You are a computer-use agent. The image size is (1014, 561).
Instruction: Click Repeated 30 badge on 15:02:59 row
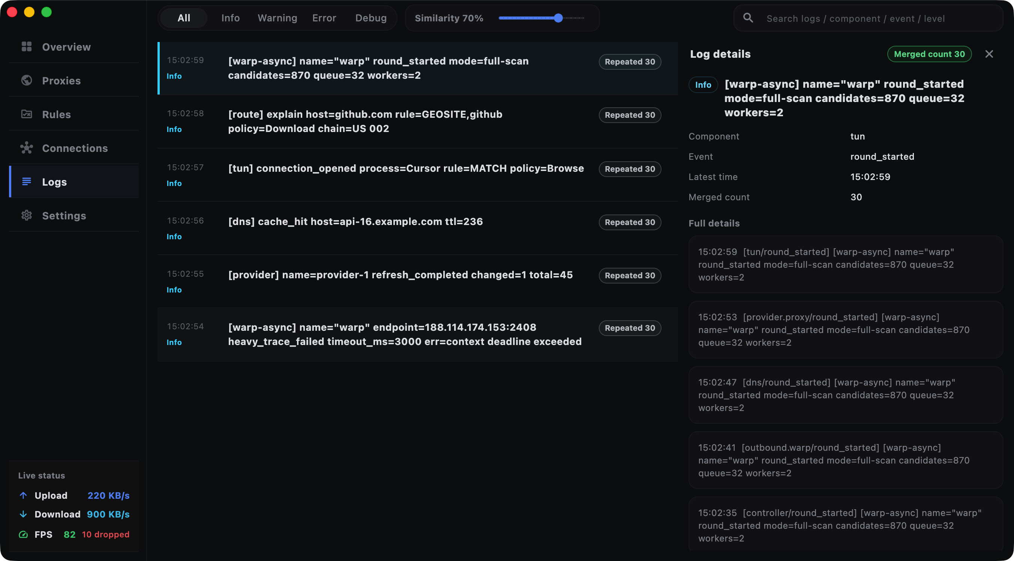[x=630, y=61]
